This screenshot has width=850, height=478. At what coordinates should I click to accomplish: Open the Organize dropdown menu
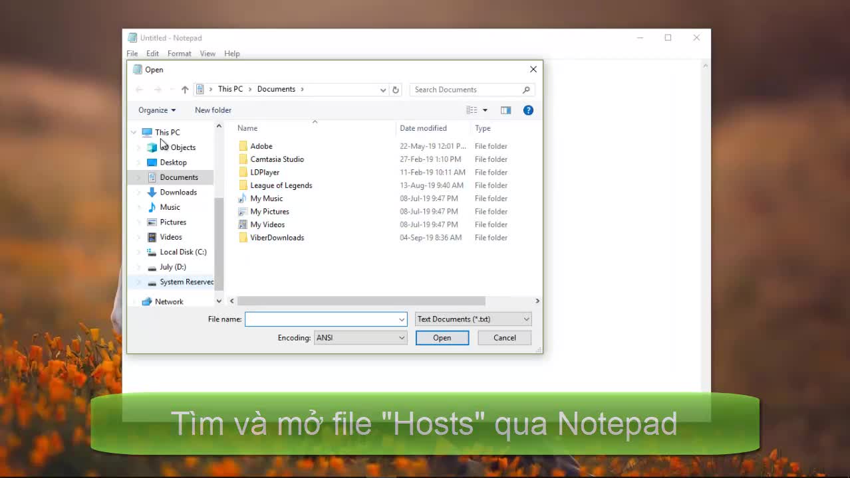157,110
